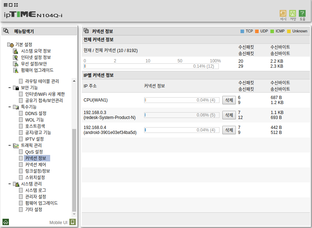Click the 메뉴탐색기 magnifier icon
This screenshot has height=228, width=312.
click(x=6, y=31)
